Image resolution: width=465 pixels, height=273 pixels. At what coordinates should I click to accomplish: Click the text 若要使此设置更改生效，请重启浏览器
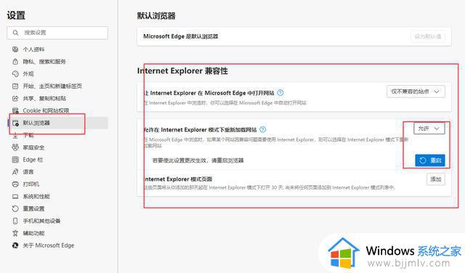coord(198,160)
